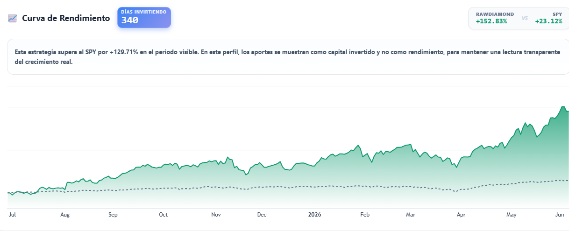This screenshot has height=231, width=569.
Task: Click the Feb month axis label
Action: coord(365,215)
